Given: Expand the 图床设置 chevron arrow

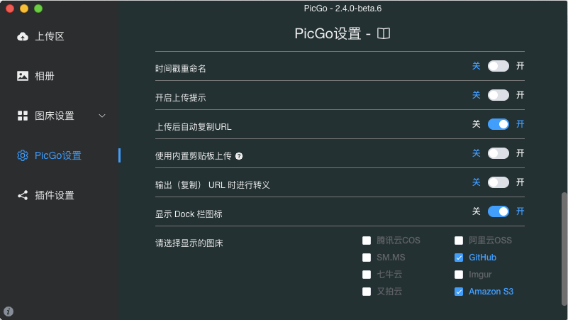Looking at the screenshot, I should click(102, 116).
